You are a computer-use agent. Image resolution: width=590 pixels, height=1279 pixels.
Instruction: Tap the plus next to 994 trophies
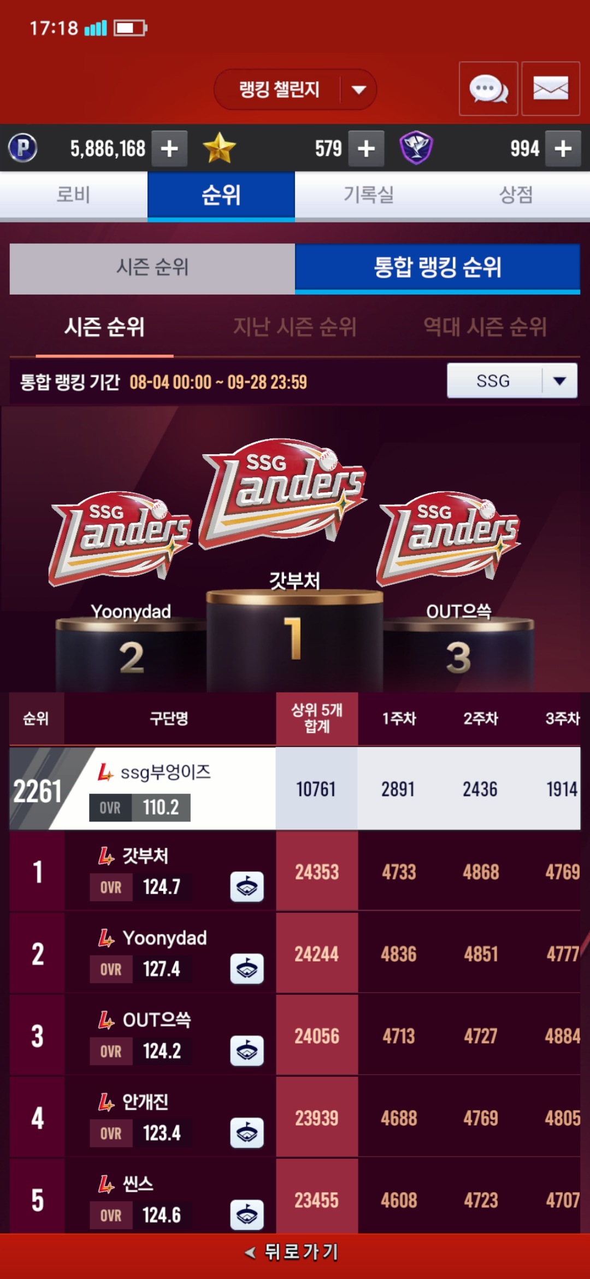pyautogui.click(x=563, y=148)
